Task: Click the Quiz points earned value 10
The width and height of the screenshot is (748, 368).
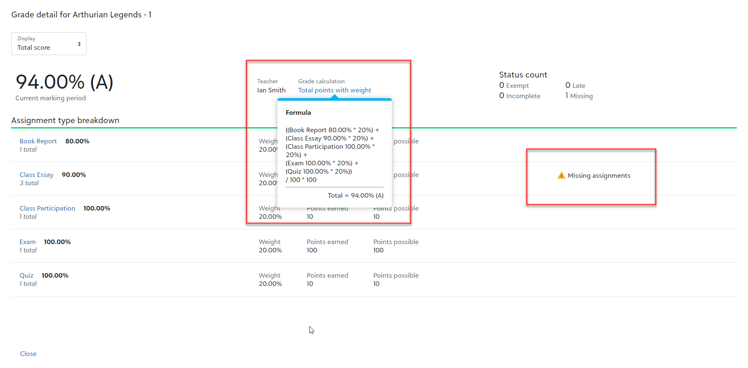Action: [x=310, y=283]
